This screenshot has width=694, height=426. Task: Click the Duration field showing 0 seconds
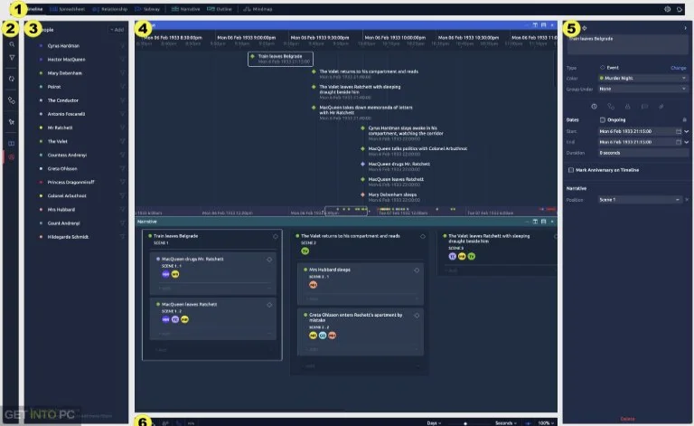tap(642, 153)
